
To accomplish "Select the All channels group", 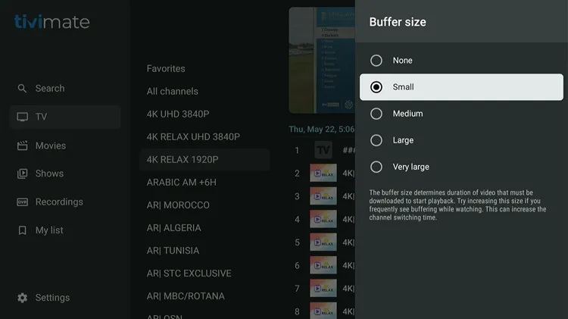I will 173,92.
